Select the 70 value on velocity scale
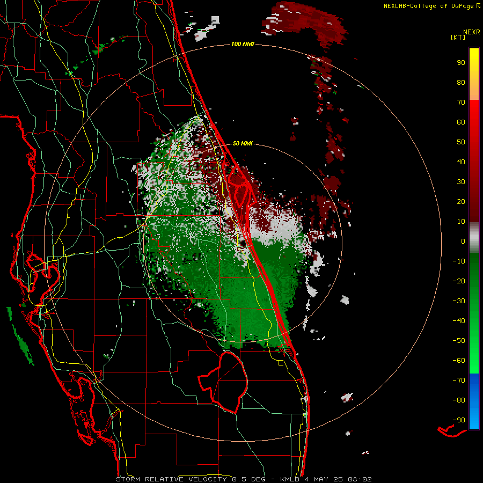Image resolution: width=483 pixels, height=483 pixels. click(461, 103)
